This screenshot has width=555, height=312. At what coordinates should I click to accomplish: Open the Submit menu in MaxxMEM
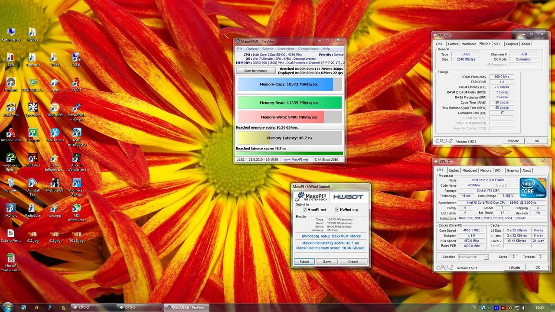click(x=268, y=49)
